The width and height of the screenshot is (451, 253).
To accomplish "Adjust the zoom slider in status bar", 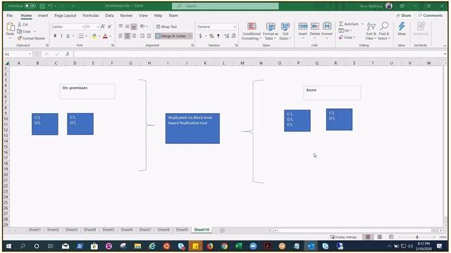I will pyautogui.click(x=417, y=237).
